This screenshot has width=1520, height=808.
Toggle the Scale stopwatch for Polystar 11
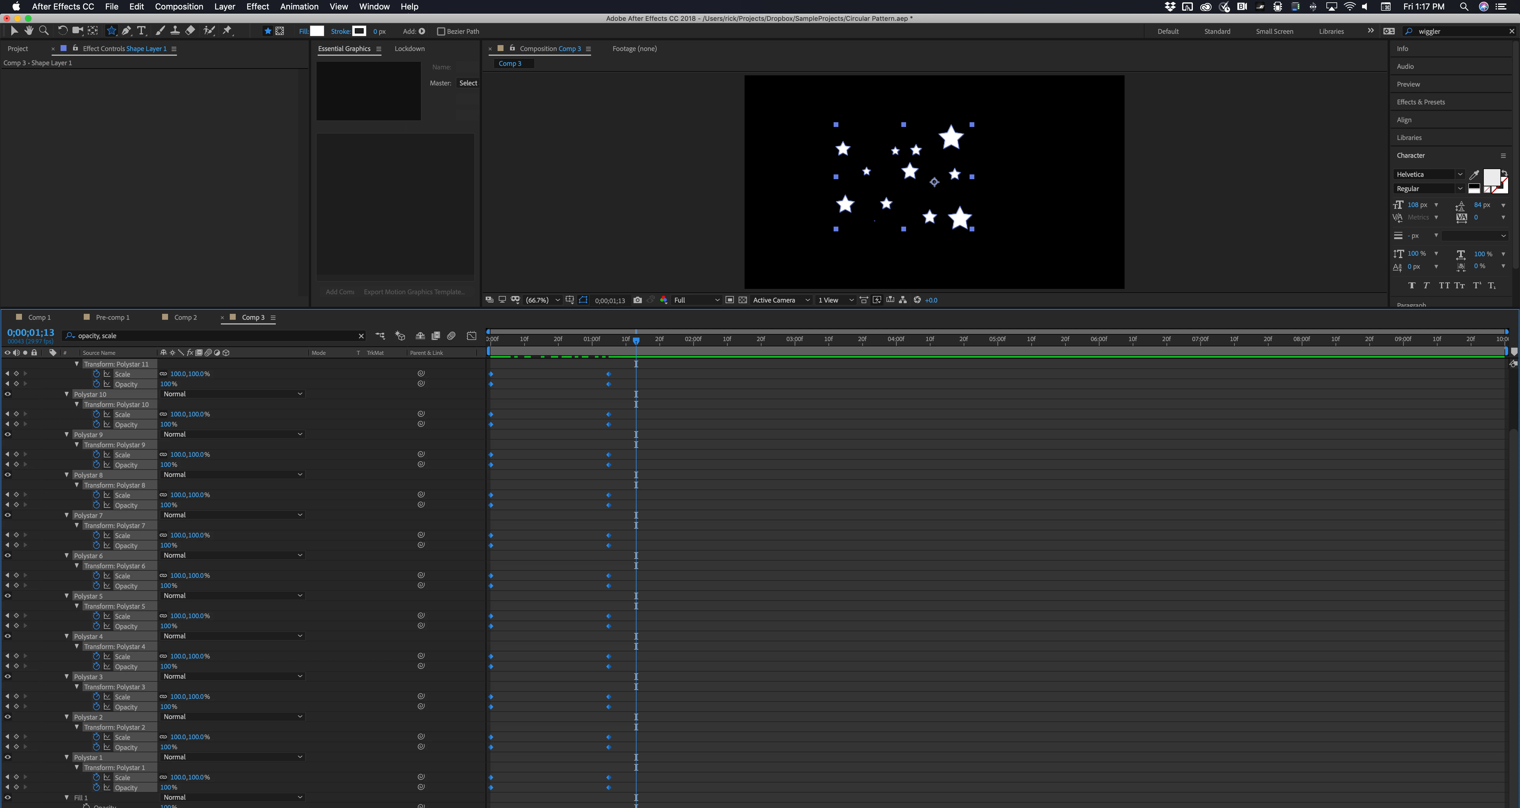tap(96, 374)
